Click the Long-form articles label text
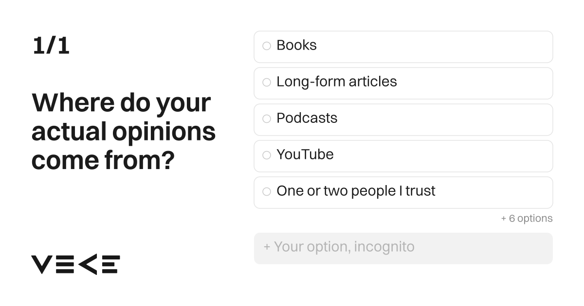 [x=337, y=82]
